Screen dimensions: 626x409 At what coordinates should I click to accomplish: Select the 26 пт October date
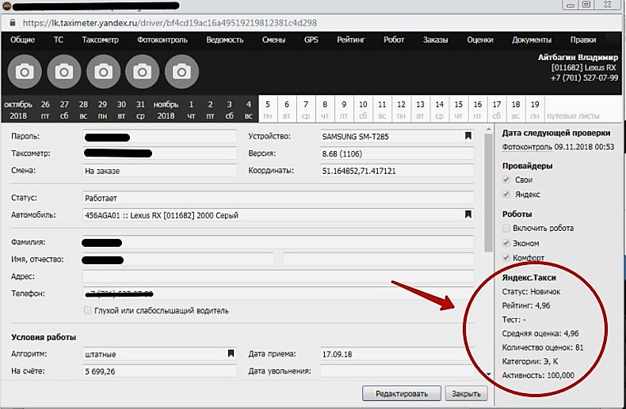45,110
